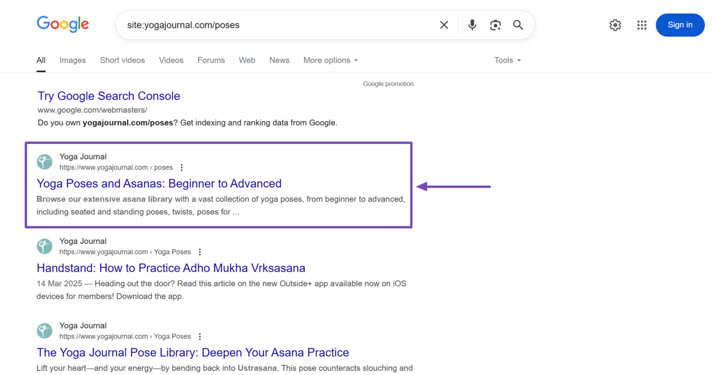The height and width of the screenshot is (375, 713).
Task: Click the Google logo
Action: coord(63,24)
